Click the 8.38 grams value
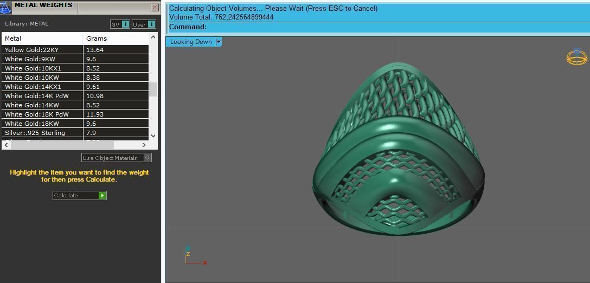The image size is (590, 283). (93, 78)
